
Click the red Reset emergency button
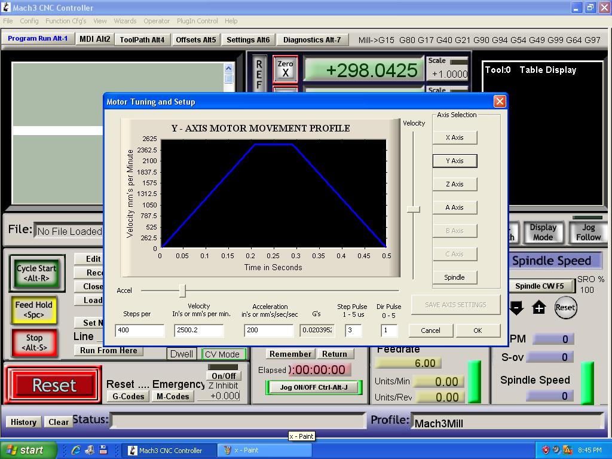54,385
